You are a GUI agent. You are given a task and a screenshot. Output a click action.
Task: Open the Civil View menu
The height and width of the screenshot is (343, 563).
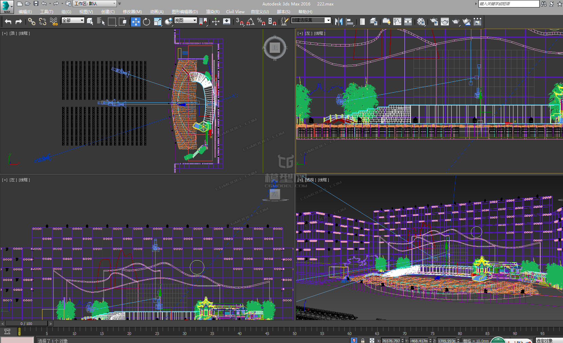point(235,12)
